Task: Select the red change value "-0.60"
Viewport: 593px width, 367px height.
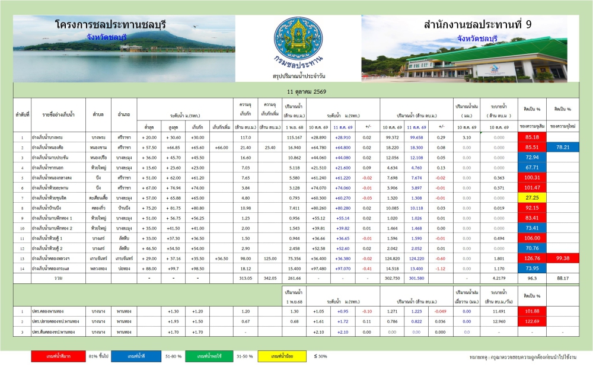Action: tap(440, 259)
